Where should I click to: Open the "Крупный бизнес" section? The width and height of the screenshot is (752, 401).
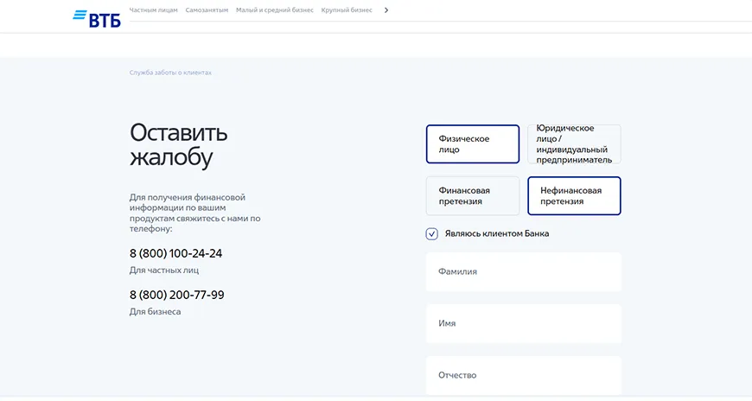pos(347,10)
